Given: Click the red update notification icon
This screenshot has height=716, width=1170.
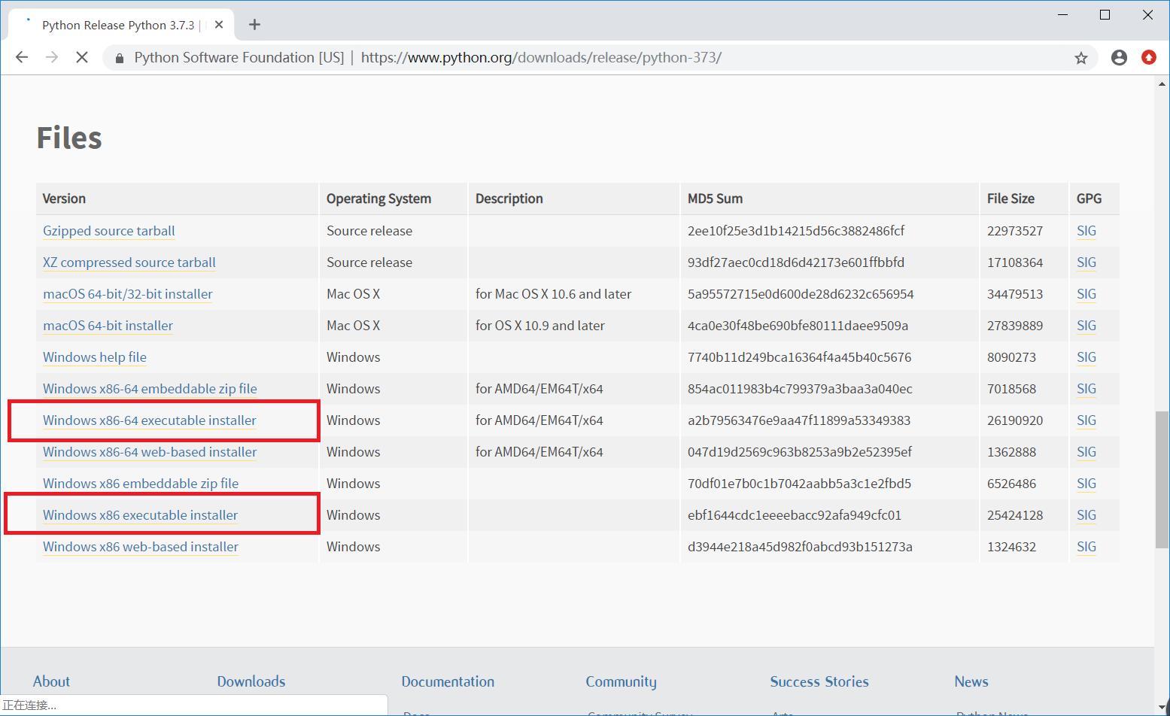Looking at the screenshot, I should pos(1149,57).
